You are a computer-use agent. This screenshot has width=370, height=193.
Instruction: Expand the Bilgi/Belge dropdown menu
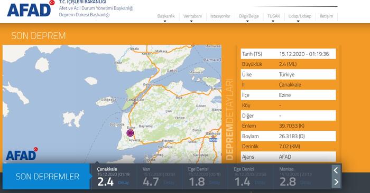pyautogui.click(x=249, y=16)
